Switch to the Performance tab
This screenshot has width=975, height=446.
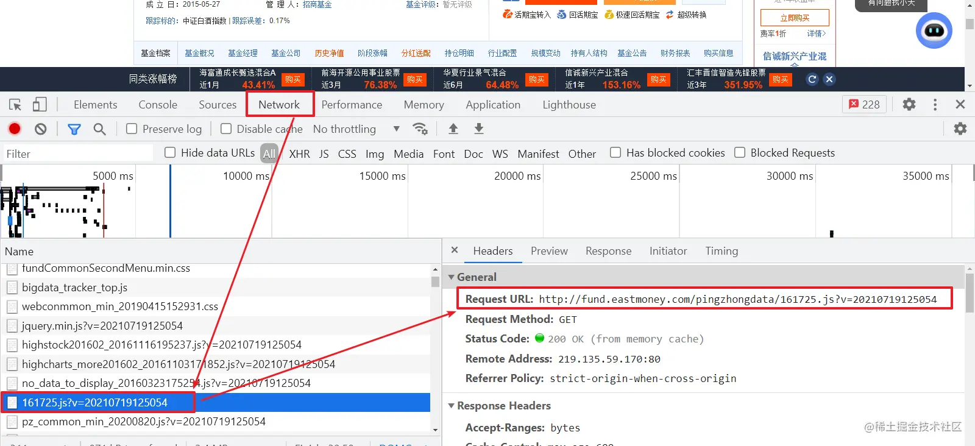[352, 105]
